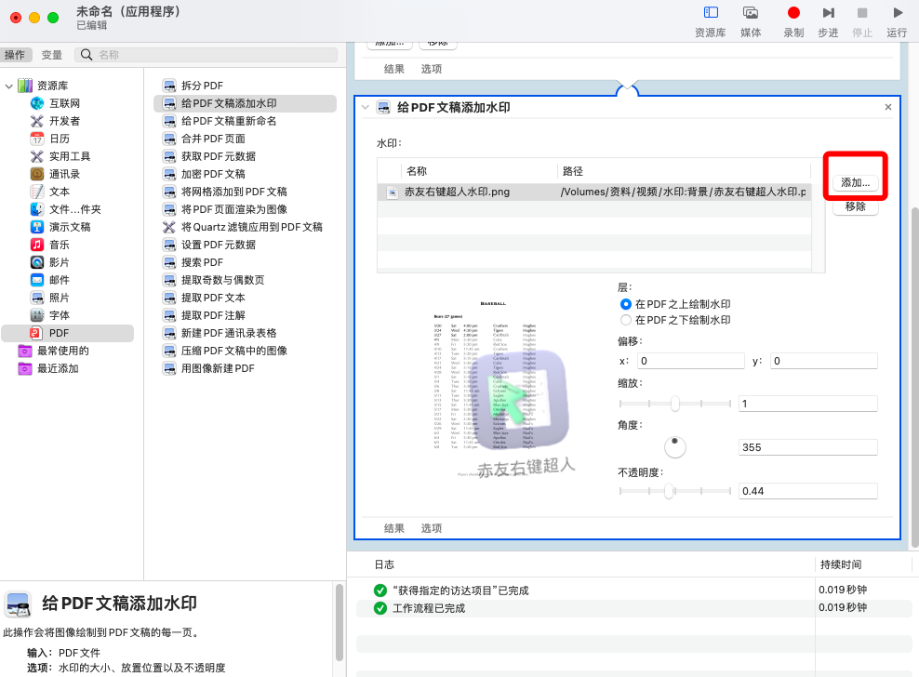Collapse the 资源库 disclosure triangle
The width and height of the screenshot is (919, 677).
(x=7, y=85)
